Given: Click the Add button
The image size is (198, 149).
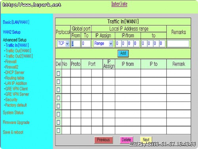Looking at the screenshot, I should coord(123,54).
